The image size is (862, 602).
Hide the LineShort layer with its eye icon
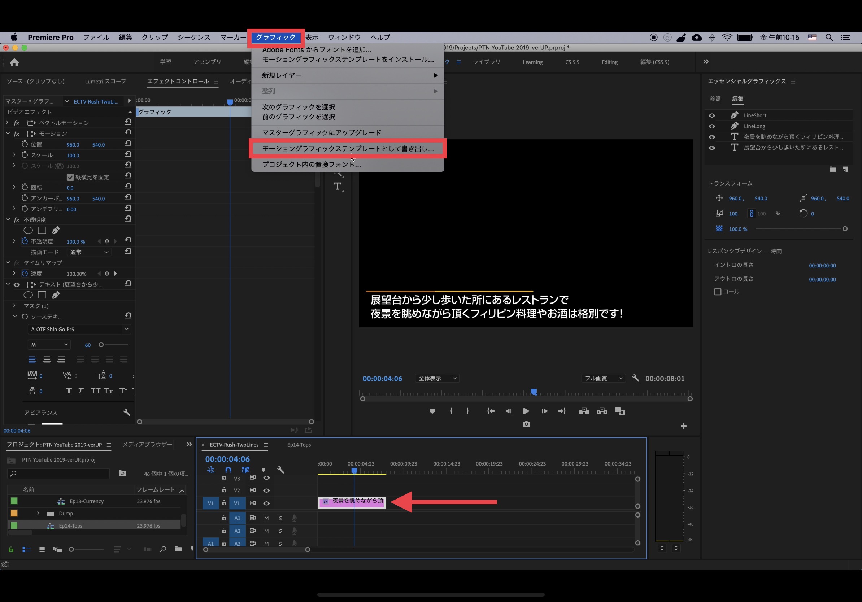(x=711, y=115)
